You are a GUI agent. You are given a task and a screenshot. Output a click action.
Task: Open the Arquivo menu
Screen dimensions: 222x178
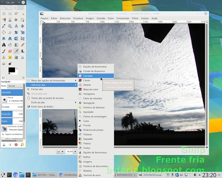click(44, 18)
